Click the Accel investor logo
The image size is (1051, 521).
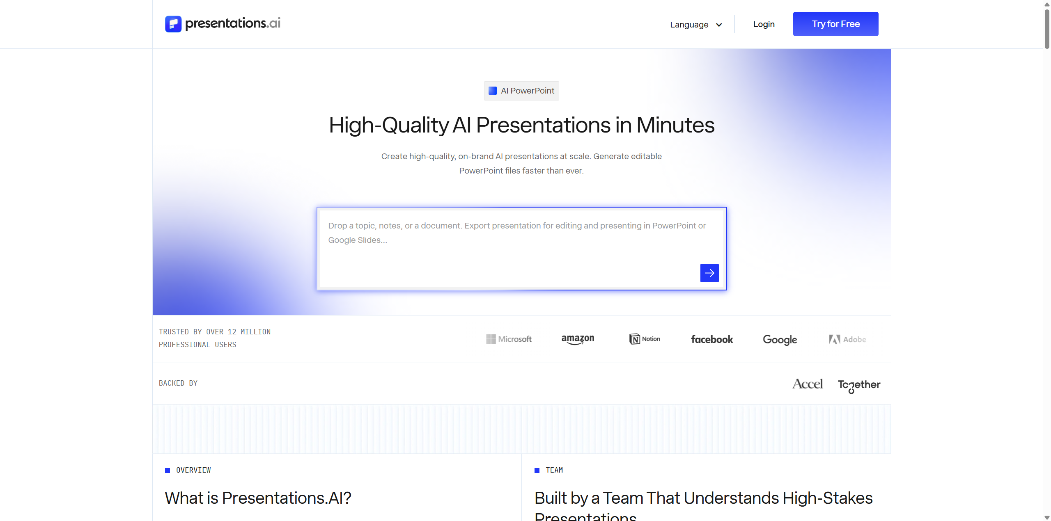pyautogui.click(x=808, y=384)
